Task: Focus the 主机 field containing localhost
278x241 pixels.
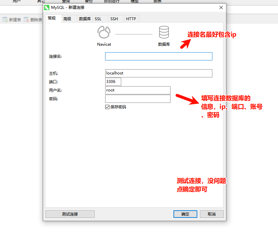Action: (x=159, y=73)
